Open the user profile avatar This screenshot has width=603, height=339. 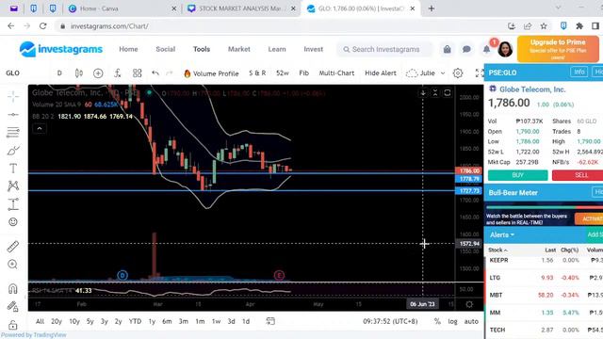coord(505,49)
